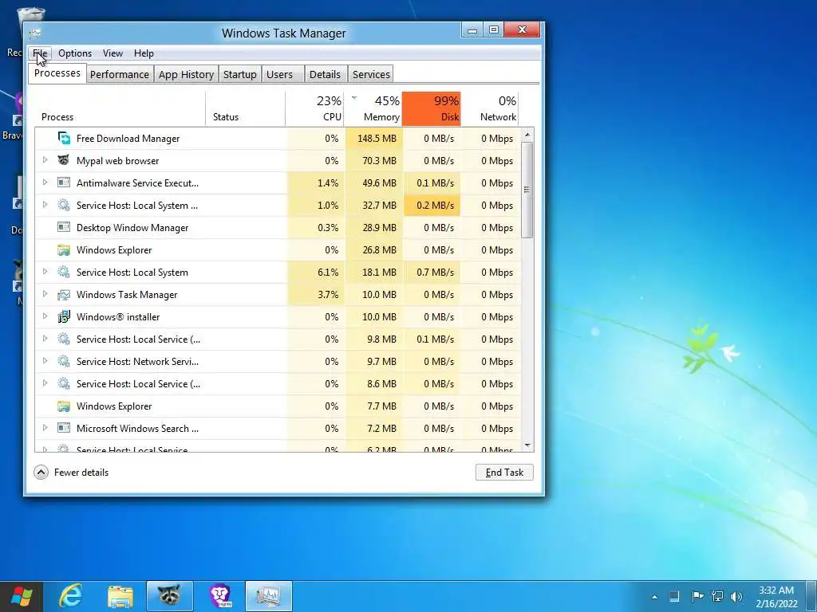Sort by the Process column header
The image size is (817, 612).
tap(120, 108)
